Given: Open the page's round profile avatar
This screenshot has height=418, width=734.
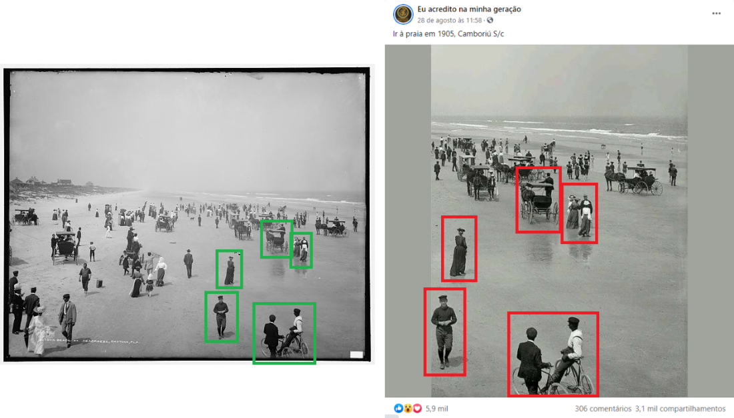Looking at the screenshot, I should 403,14.
